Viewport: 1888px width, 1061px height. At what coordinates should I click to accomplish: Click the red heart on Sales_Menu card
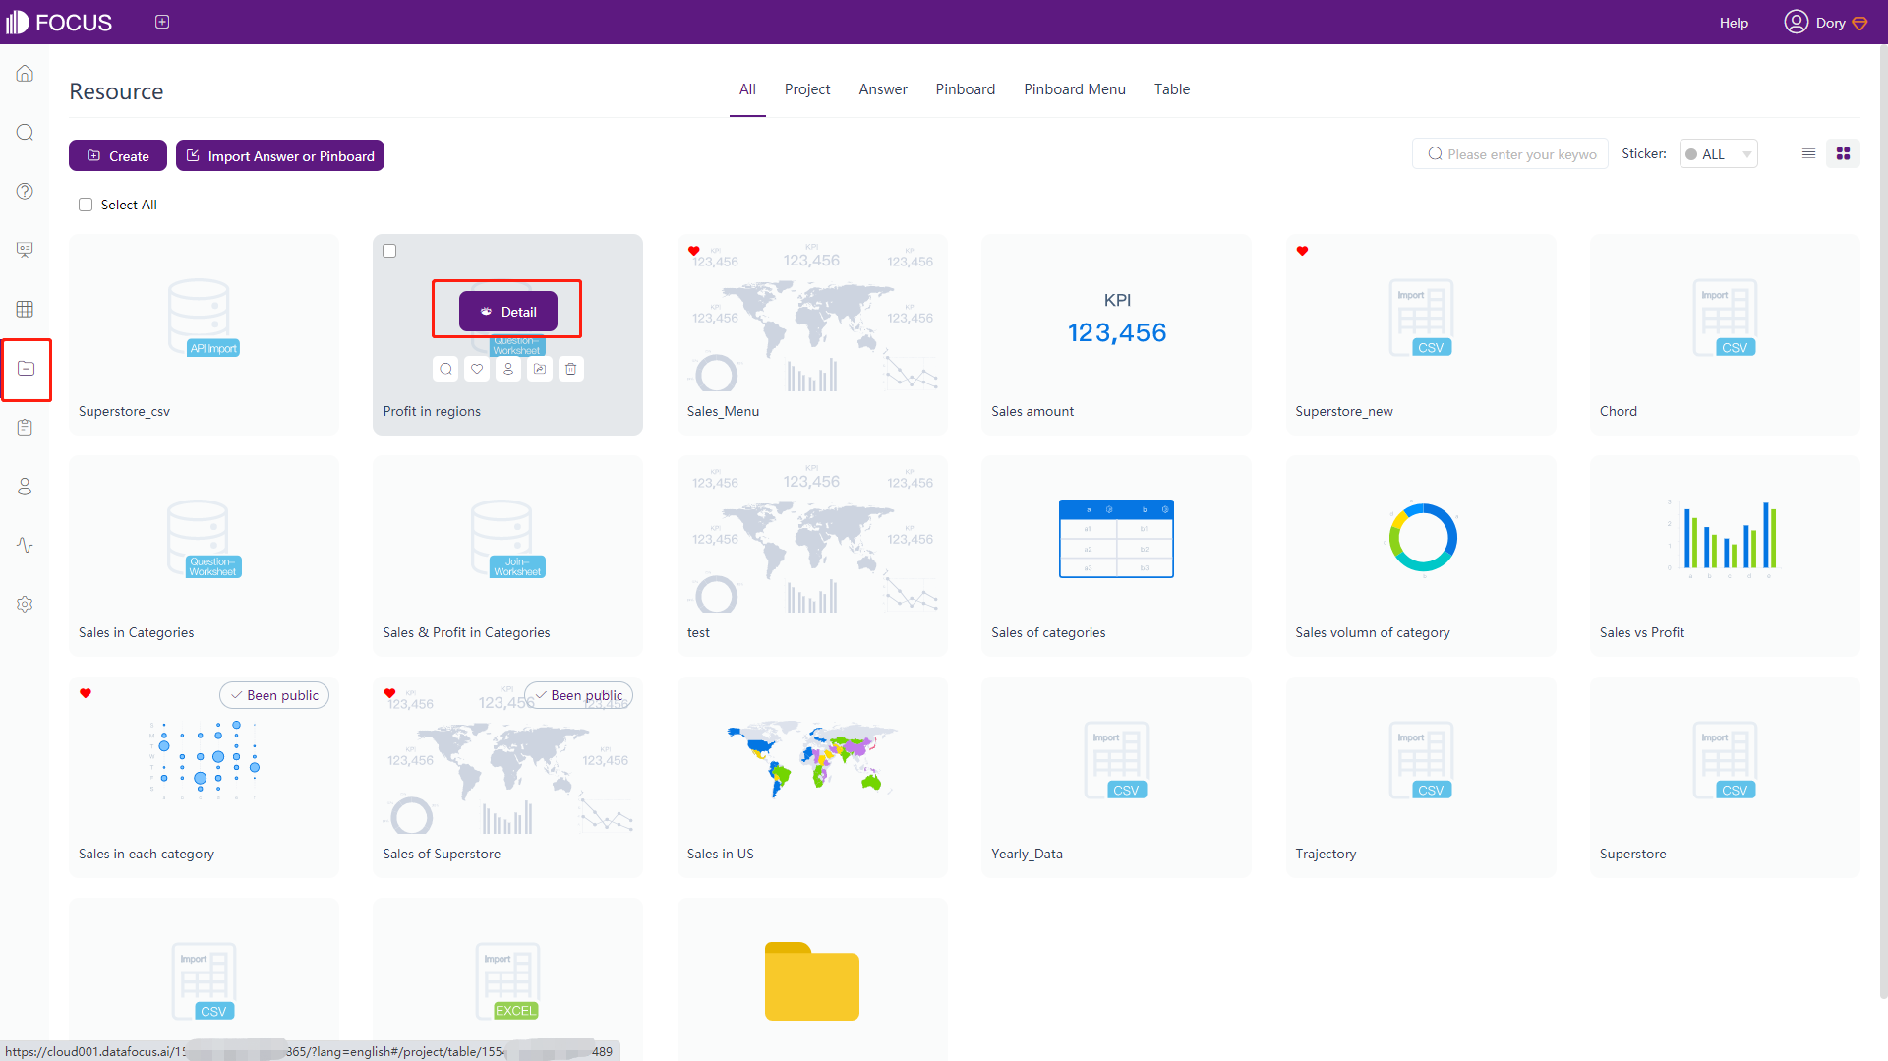pos(694,251)
